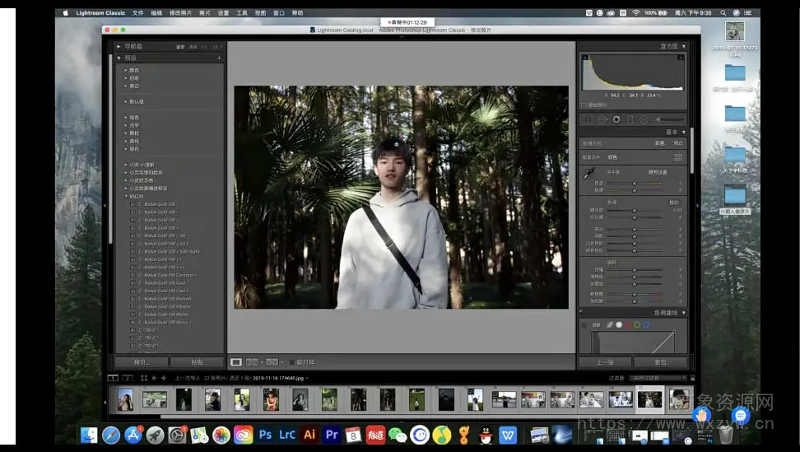Expand the Navigator panel
The width and height of the screenshot is (800, 452).
tap(119, 47)
